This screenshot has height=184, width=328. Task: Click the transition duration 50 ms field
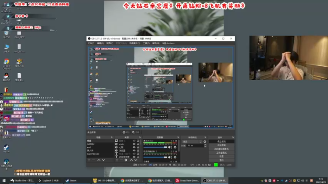point(195,146)
